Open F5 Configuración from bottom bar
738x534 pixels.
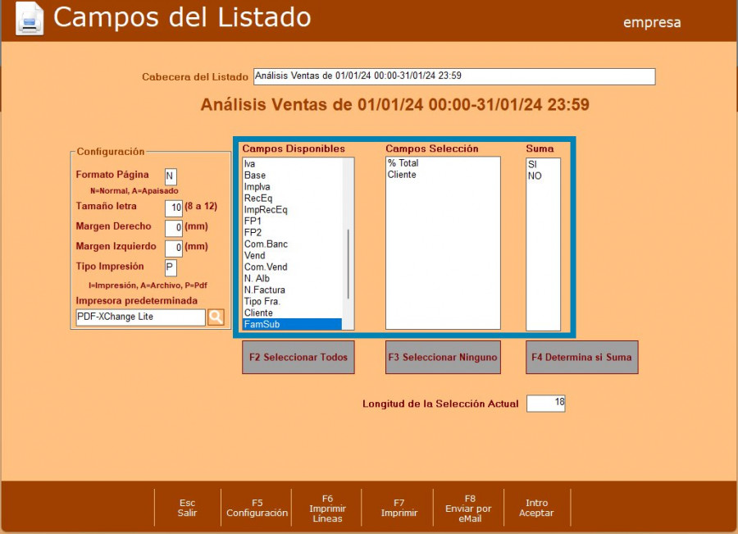[257, 508]
